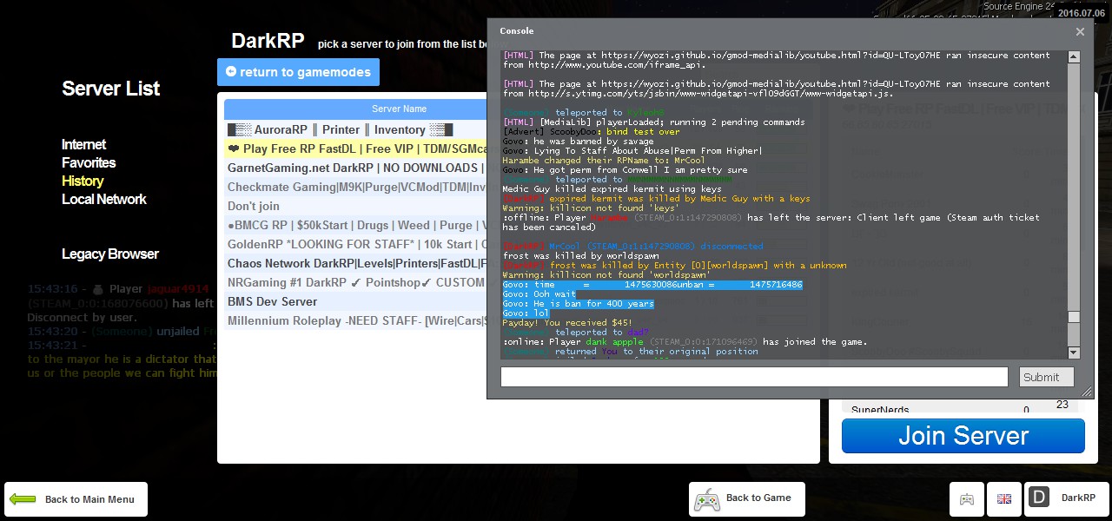Select NRGaming #1 DarkRP server
This screenshot has width=1112, height=521.
tap(355, 283)
